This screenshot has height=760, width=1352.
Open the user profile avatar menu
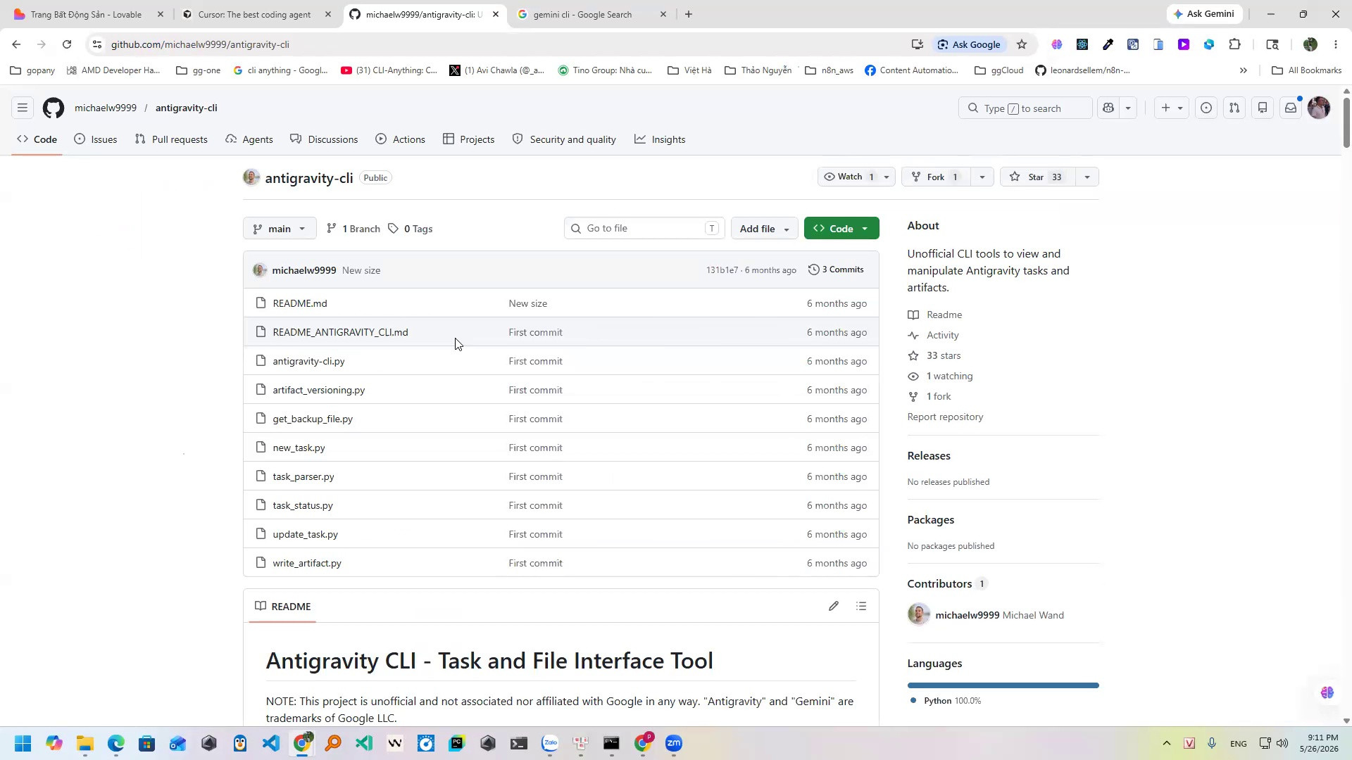pos(1319,108)
